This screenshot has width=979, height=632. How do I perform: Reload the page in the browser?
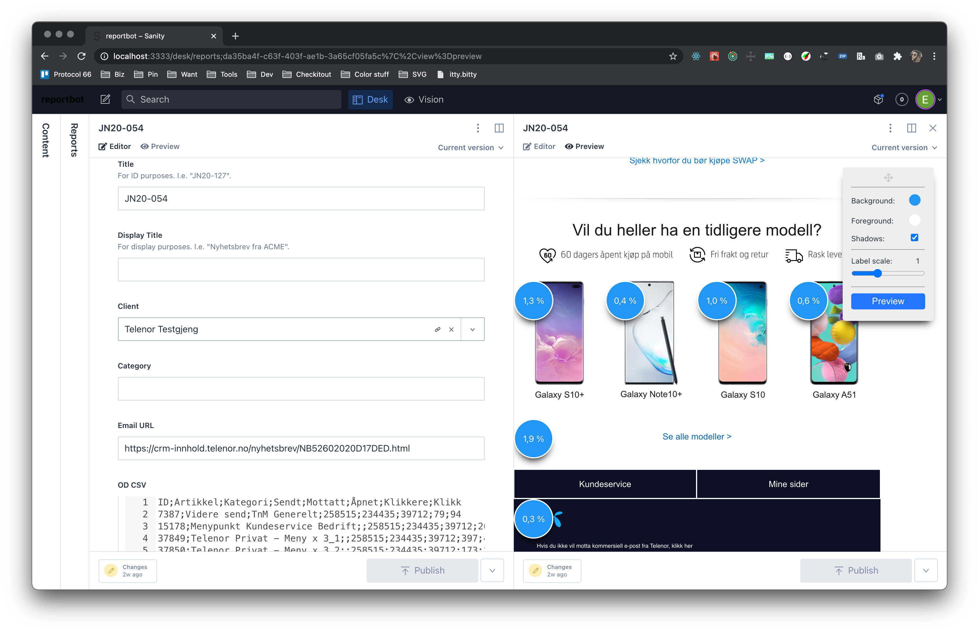pos(82,56)
